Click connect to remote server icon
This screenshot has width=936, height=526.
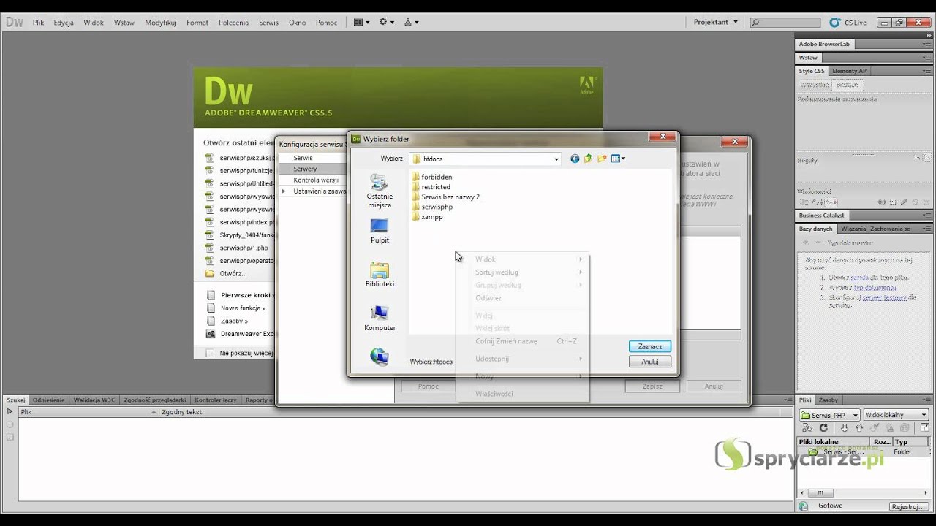[807, 428]
